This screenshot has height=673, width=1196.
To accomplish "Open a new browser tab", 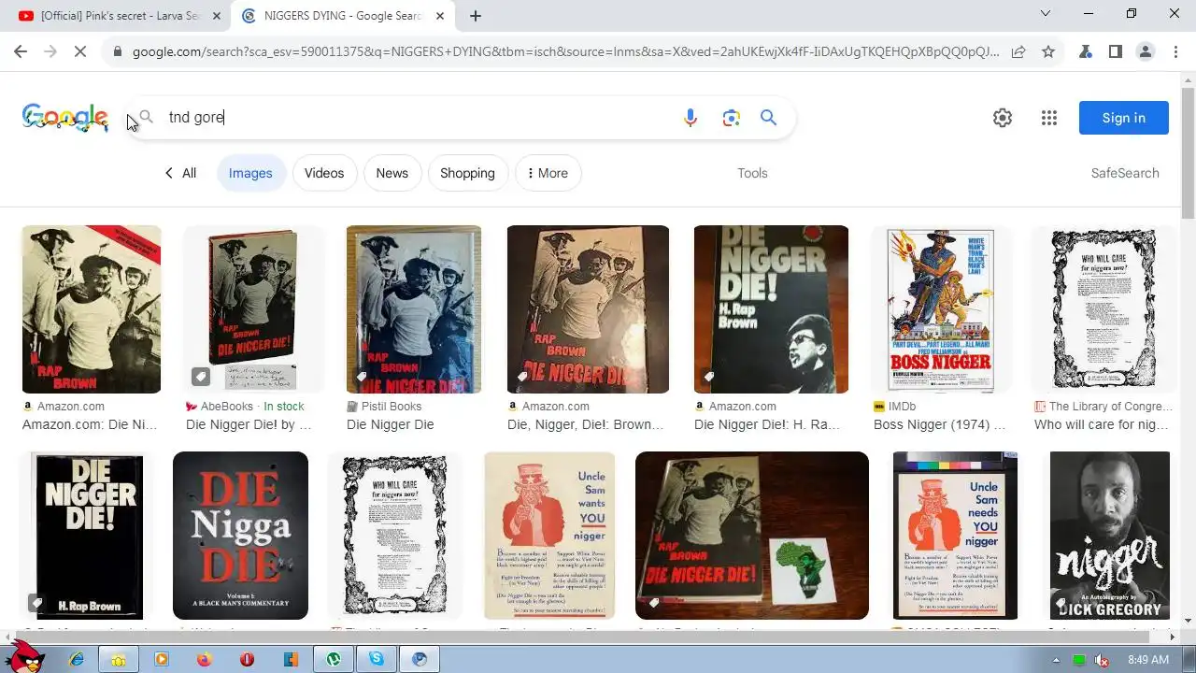I will coord(476,16).
